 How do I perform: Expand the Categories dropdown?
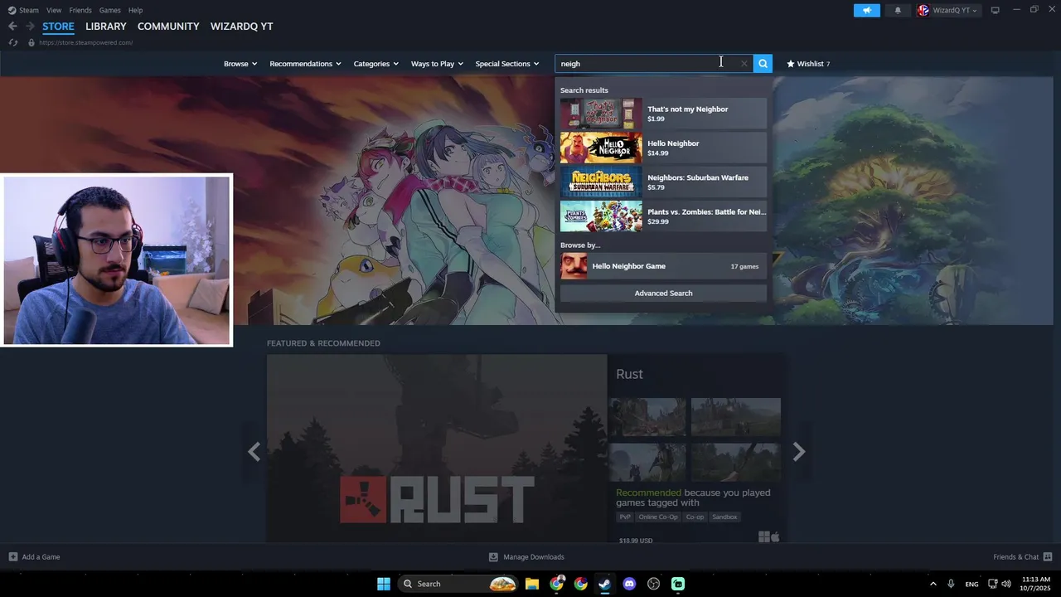pyautogui.click(x=376, y=64)
